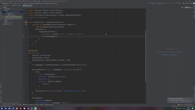Open the Android project view dropdown
The width and height of the screenshot is (195, 110).
pos(6,5)
